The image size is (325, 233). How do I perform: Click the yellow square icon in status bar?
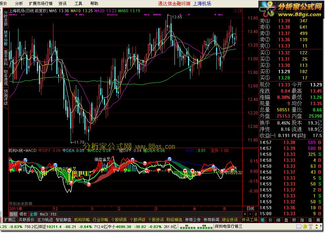pyautogui.click(x=305, y=227)
